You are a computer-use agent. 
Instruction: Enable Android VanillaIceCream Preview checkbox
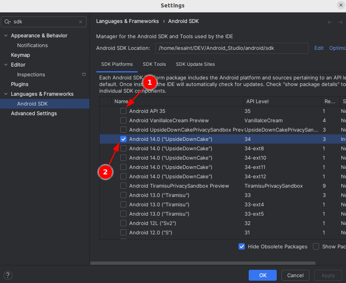123,120
